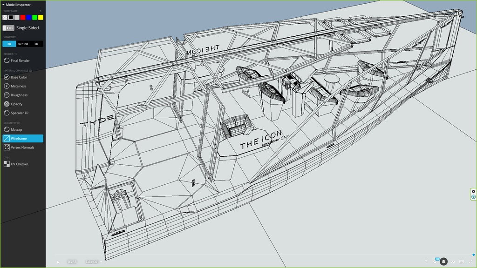Viewport: 477px width, 268px height.
Task: Enter fullscreen mode
Action: 470,261
